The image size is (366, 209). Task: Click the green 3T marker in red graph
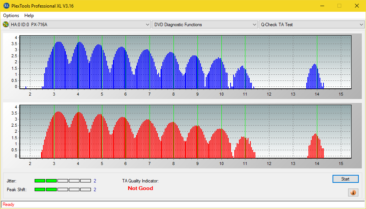(54, 132)
